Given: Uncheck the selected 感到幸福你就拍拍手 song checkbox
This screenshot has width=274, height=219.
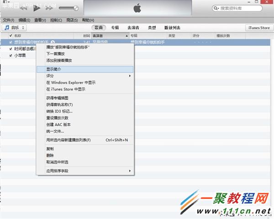Looking at the screenshot, I should pos(11,42).
